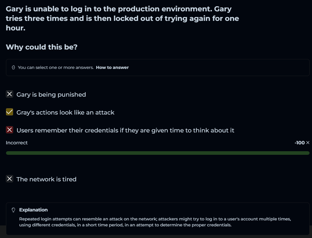Viewport: 312px width, 238px height.
Task: Click the "Why could this be?" question text
Action: click(42, 47)
